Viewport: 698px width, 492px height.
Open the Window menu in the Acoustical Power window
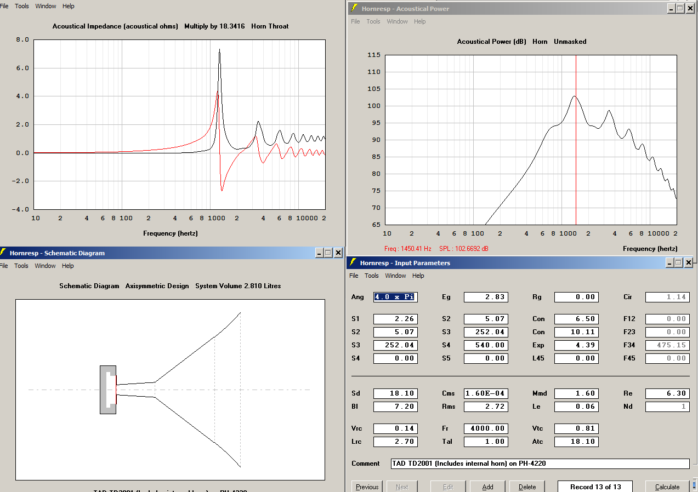(397, 21)
